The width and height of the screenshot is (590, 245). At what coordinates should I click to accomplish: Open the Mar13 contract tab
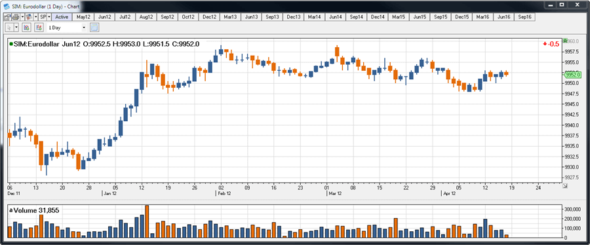coord(230,17)
